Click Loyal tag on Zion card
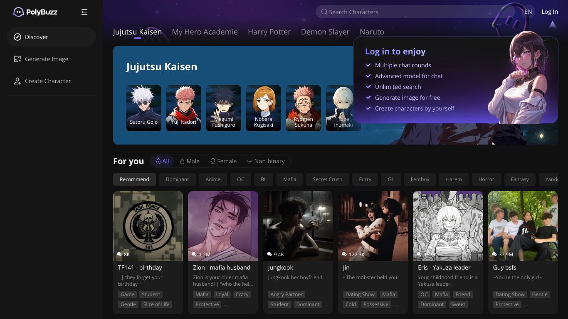Screen dimensions: 568x319 (222, 294)
